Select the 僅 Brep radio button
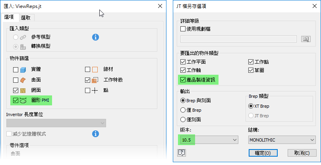Screen dimensions: 321x165 pos(183,110)
